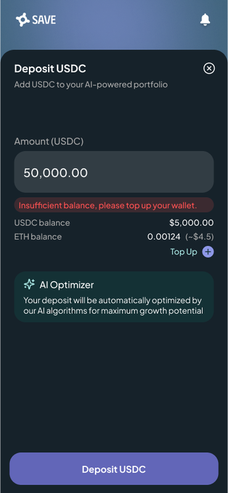The width and height of the screenshot is (228, 493).
Task: Open notifications via the bell icon
Action: pos(205,20)
